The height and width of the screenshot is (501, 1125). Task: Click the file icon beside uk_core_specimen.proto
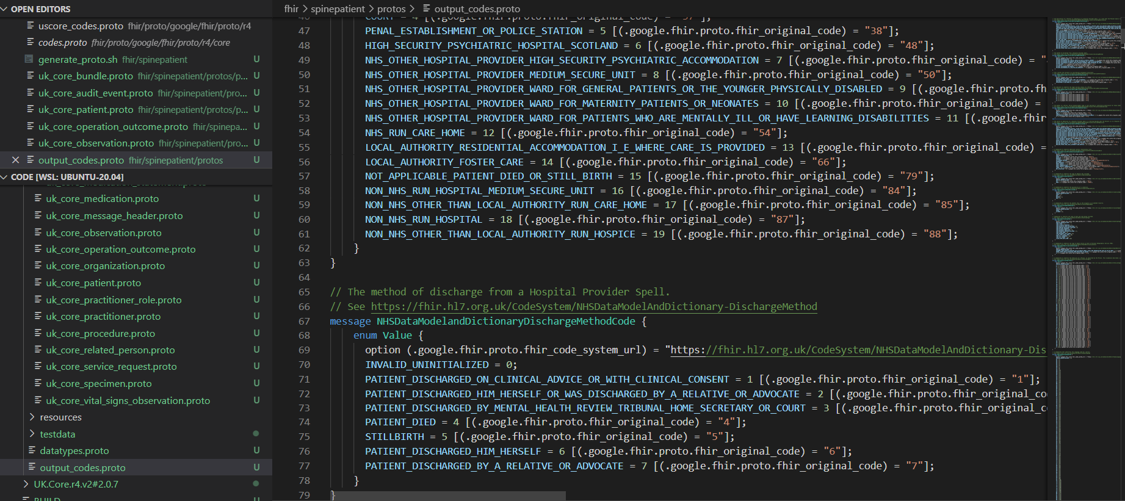[38, 383]
